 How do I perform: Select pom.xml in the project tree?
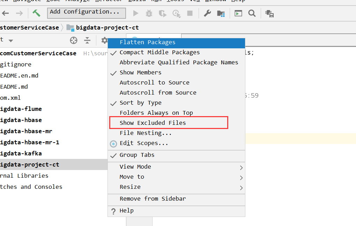tap(10, 98)
